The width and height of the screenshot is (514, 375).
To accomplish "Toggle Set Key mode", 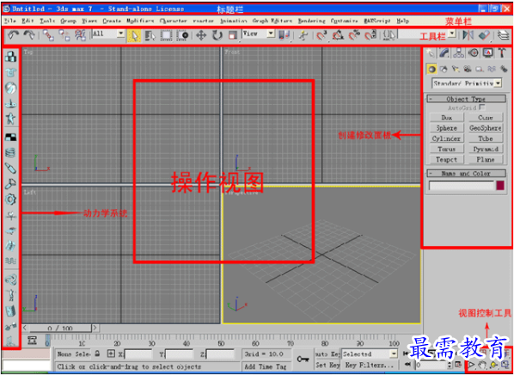I will click(327, 365).
